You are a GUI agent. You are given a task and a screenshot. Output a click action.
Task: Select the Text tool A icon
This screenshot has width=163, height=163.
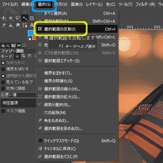pos(32,25)
